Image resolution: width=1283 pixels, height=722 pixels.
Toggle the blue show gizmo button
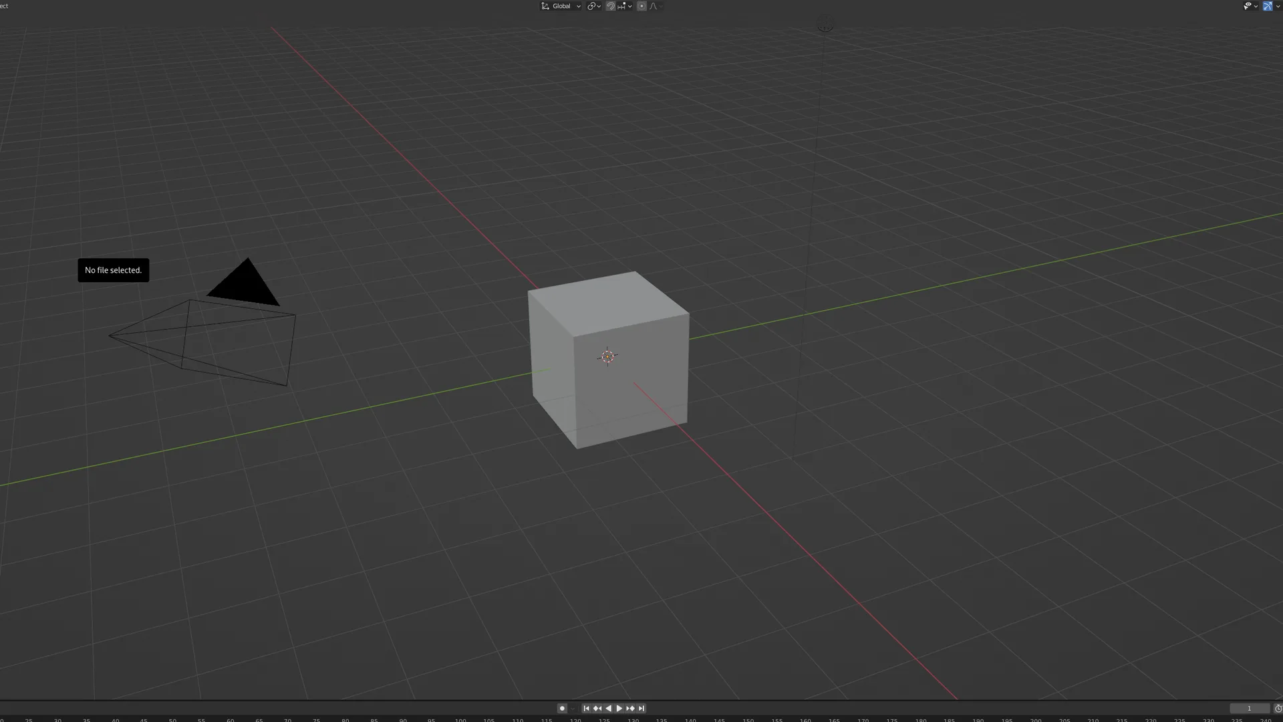pos(1267,6)
